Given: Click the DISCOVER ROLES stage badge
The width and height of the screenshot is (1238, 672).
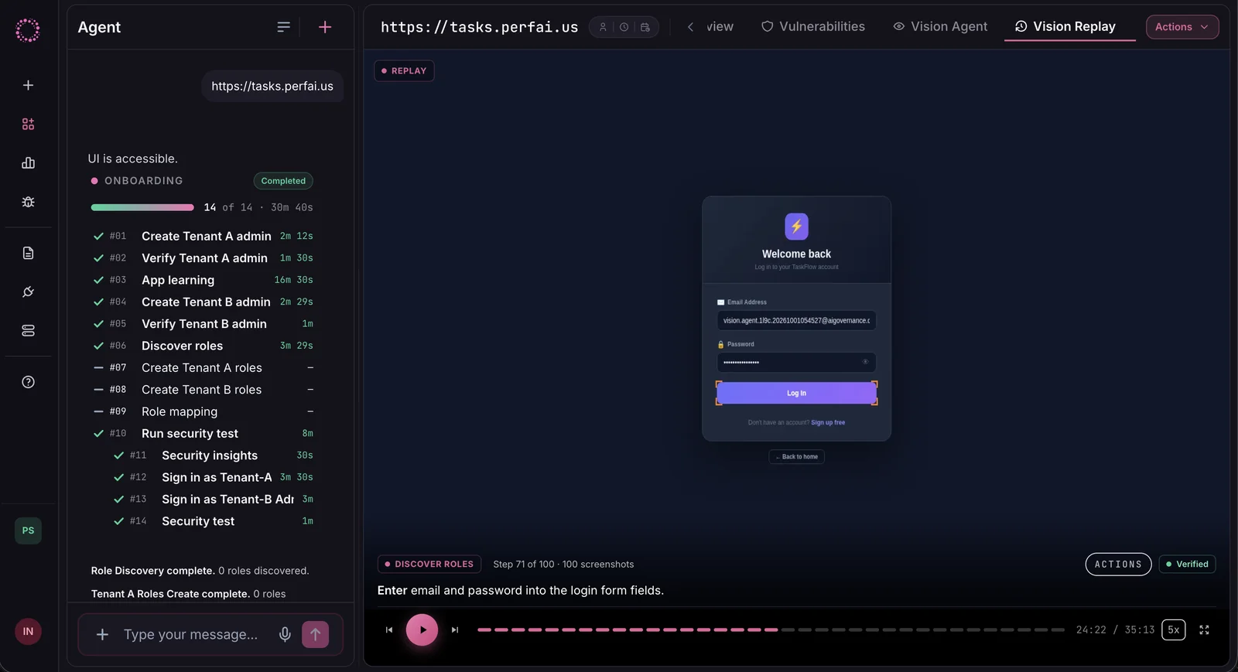Looking at the screenshot, I should pyautogui.click(x=429, y=565).
